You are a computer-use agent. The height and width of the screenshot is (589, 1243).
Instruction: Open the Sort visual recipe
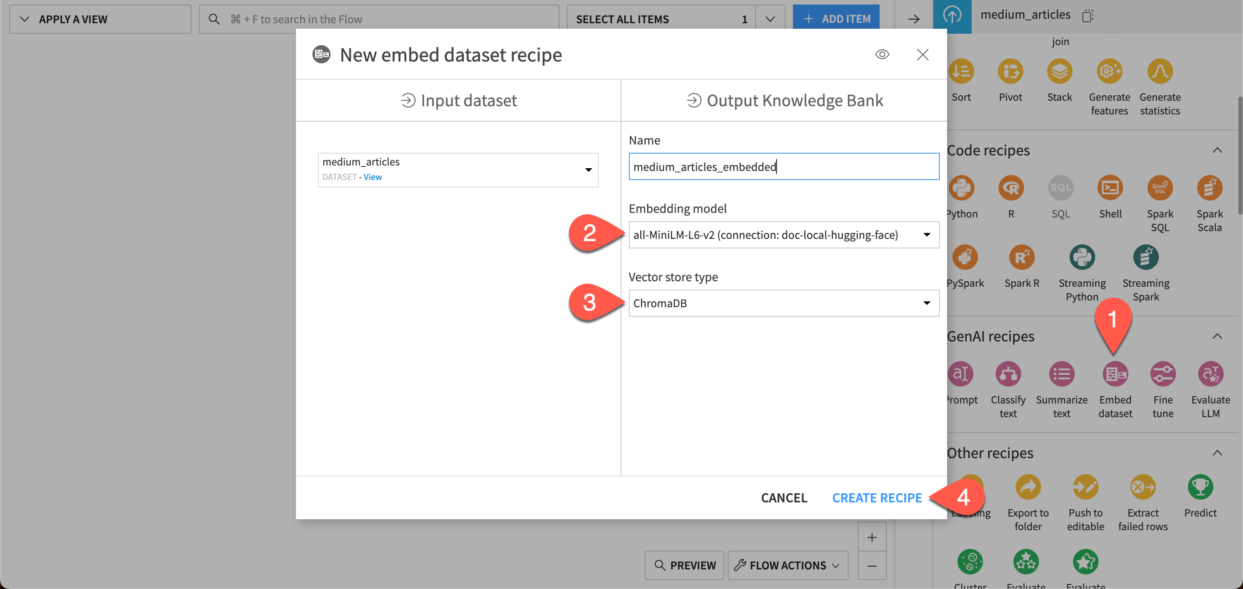tap(961, 72)
